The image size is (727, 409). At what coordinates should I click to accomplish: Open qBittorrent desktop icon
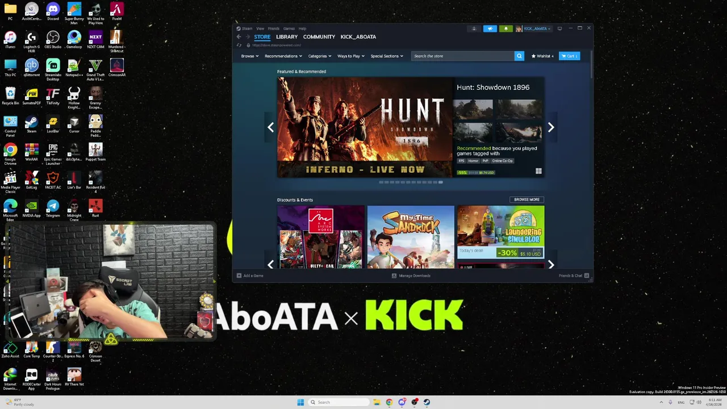point(31,68)
